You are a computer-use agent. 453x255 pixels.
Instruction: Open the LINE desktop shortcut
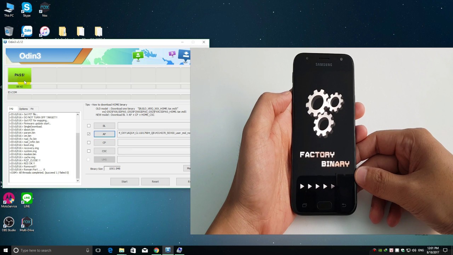(27, 200)
